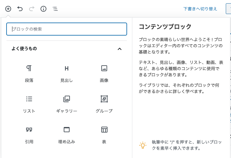Insert an 埋め込み embed block
Viewport: 231px width, 158px height.
pyautogui.click(x=67, y=135)
